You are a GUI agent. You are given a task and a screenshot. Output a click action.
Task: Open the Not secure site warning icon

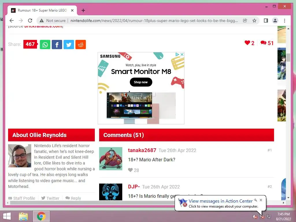coord(42,21)
